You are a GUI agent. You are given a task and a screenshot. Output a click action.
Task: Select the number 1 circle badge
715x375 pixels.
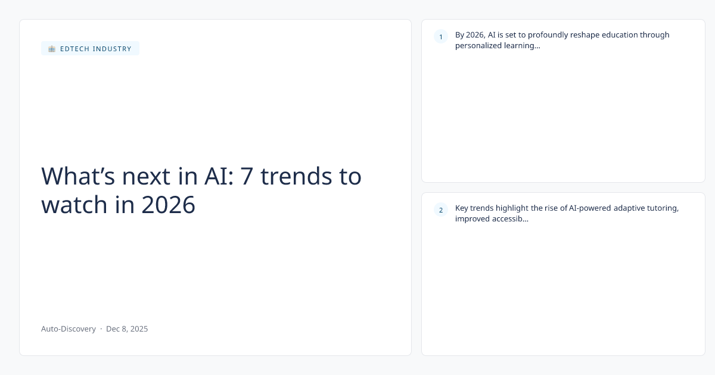[x=441, y=37]
